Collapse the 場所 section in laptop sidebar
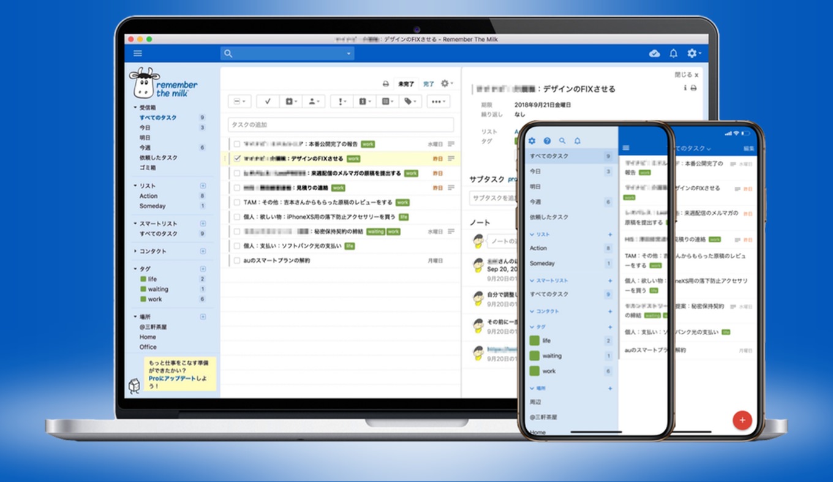Screen dimensions: 833x482 coord(135,317)
